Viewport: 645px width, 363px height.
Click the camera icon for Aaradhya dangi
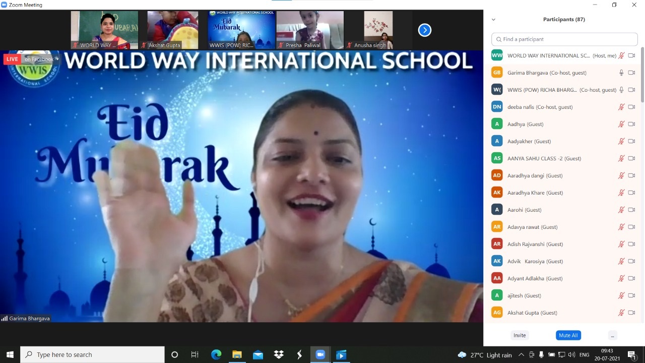(631, 175)
